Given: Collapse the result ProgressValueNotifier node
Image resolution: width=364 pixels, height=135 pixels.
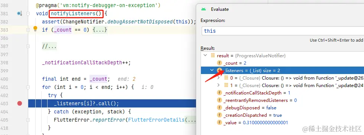Looking at the screenshot, I should (x=205, y=55).
